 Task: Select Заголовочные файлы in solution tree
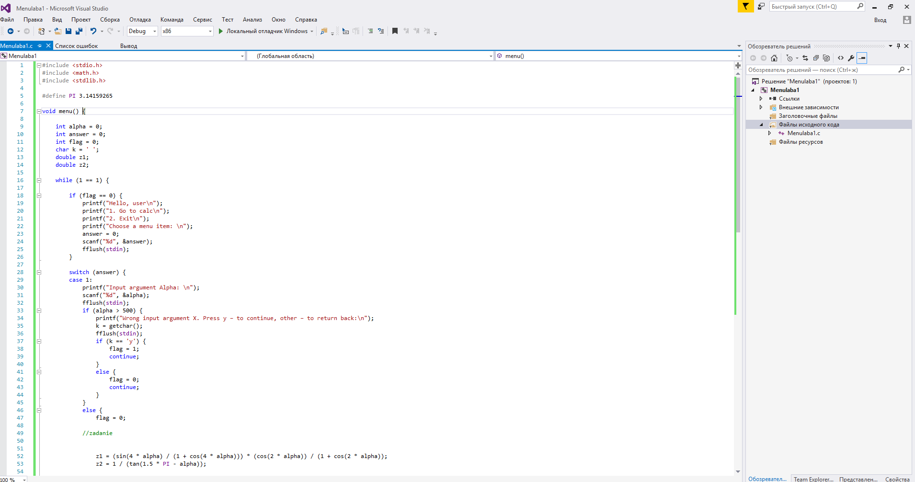(x=808, y=116)
